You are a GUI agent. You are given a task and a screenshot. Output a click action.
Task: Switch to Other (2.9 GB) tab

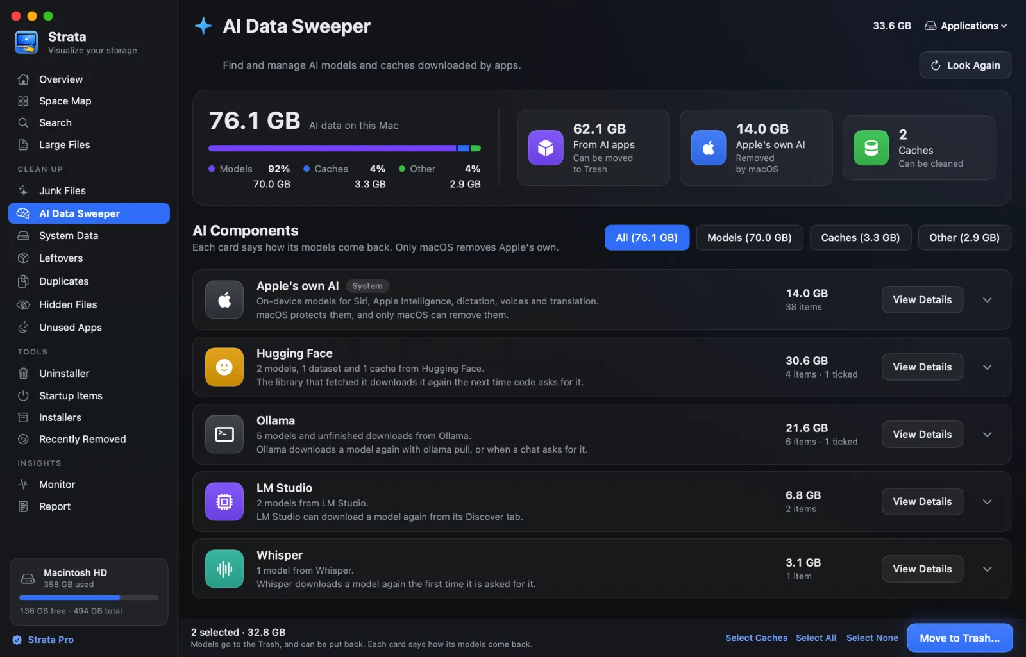pos(964,238)
